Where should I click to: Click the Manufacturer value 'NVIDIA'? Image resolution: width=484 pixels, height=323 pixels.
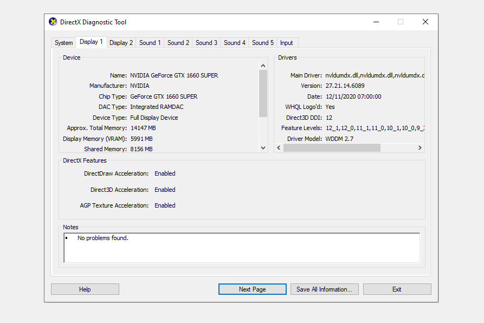pos(139,86)
